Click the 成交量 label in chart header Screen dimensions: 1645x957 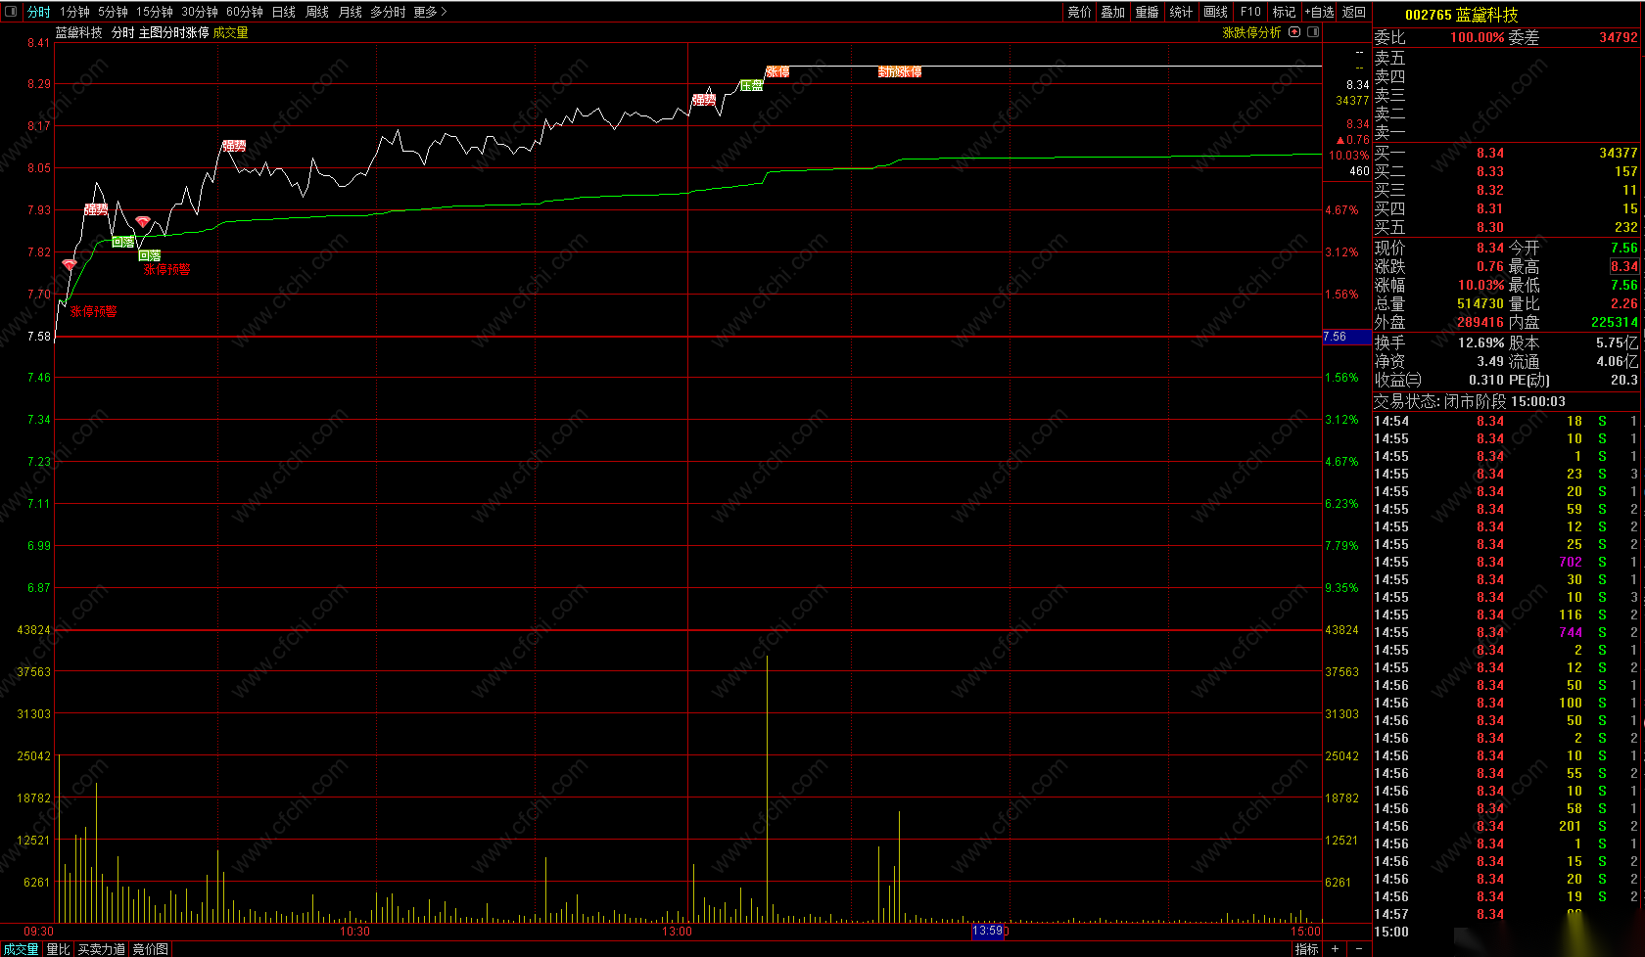[231, 32]
